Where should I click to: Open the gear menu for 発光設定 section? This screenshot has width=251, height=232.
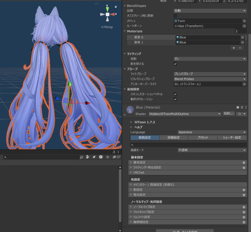click(x=244, y=195)
